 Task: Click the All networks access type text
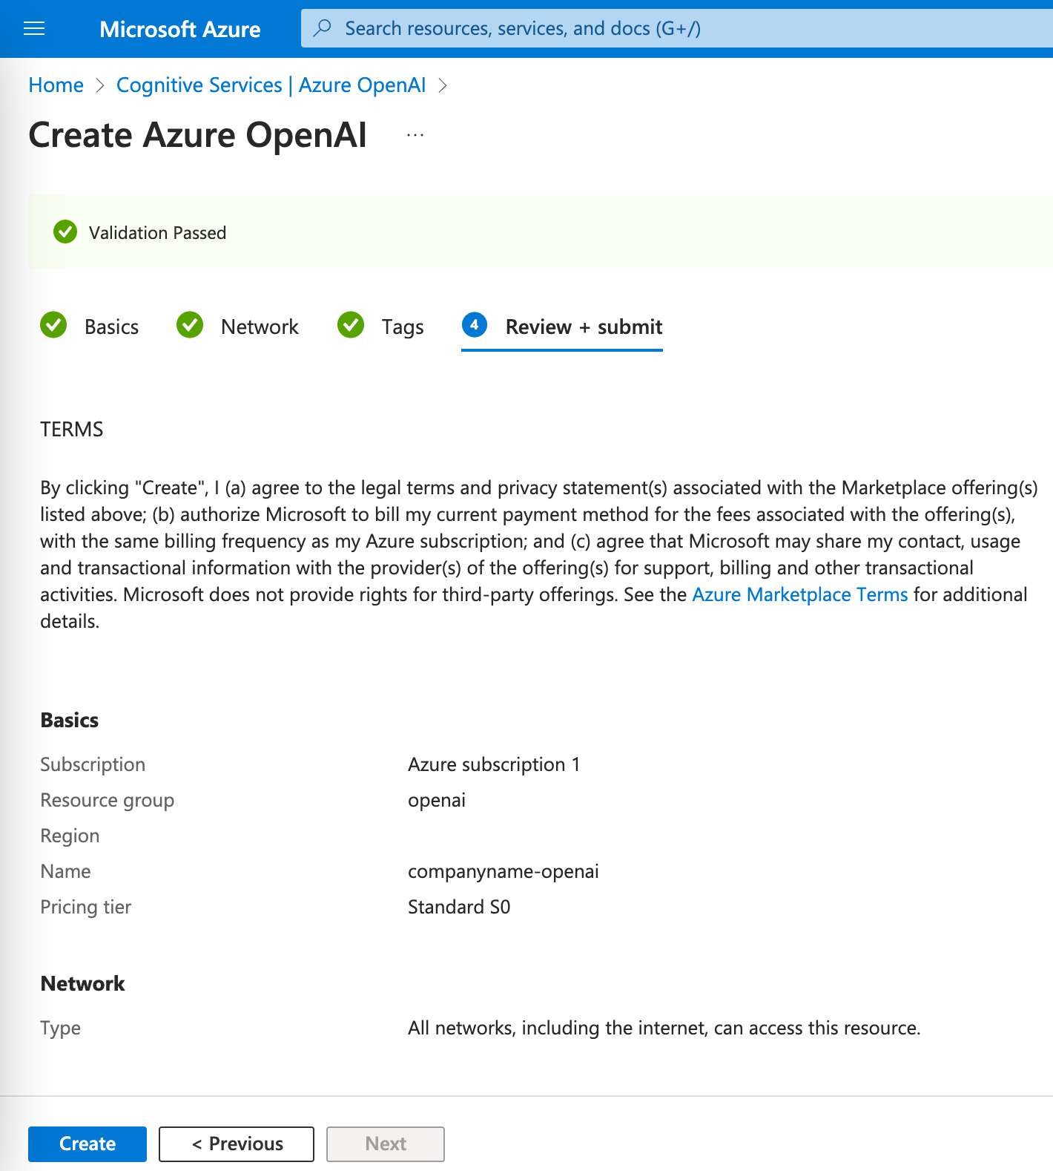(x=664, y=1028)
